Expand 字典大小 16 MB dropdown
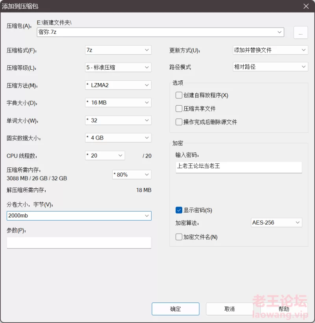 118,102
